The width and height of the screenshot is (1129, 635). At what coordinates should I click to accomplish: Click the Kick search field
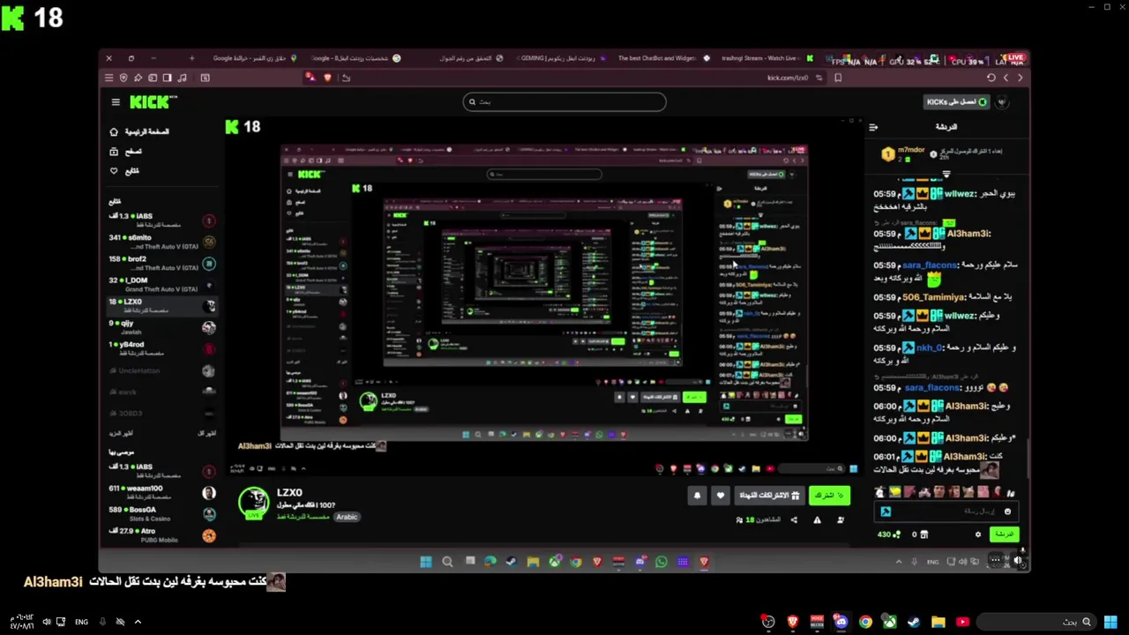[564, 102]
